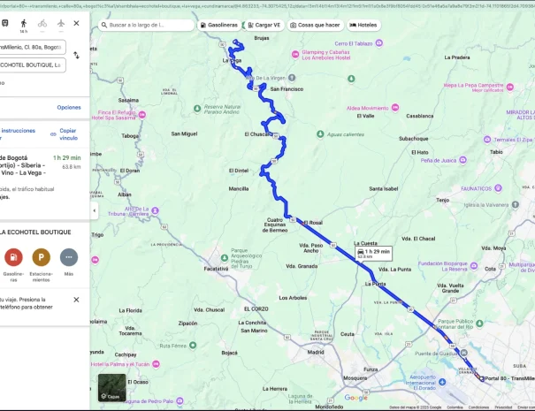Click the Portal 80 - TransMilenio origin pin
535x411 pixels.
point(481,378)
